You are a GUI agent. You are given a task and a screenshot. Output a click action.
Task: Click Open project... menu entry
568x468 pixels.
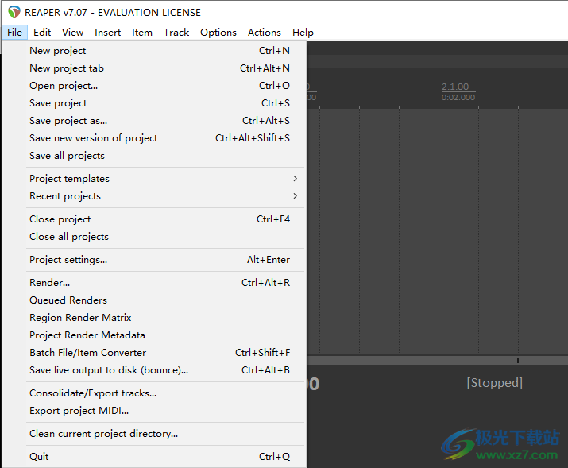pos(64,86)
